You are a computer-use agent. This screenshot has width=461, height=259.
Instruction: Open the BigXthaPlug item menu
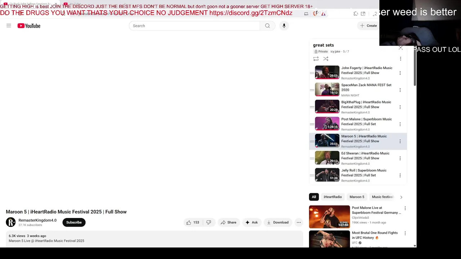[x=400, y=107]
